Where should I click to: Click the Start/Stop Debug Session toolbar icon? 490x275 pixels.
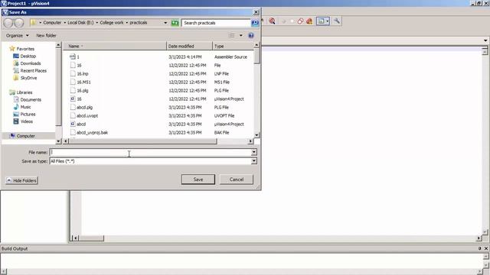[273, 21]
